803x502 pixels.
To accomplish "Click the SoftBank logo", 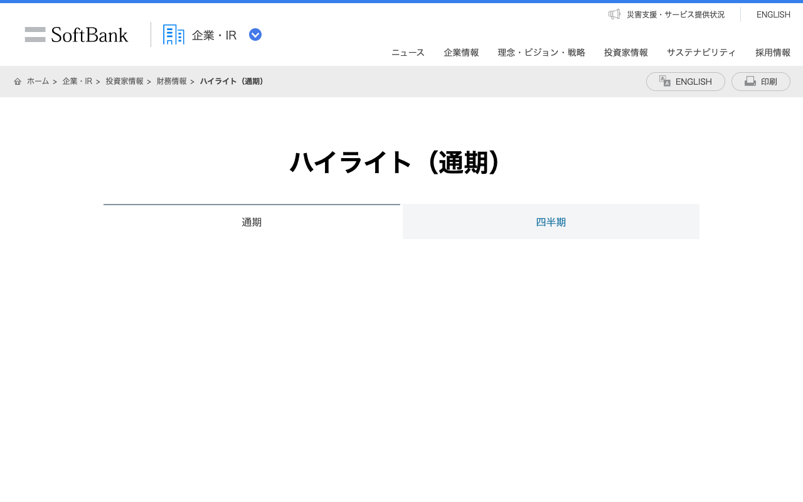I will tap(77, 35).
